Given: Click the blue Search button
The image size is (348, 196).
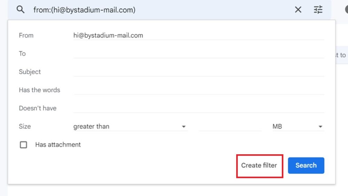Looking at the screenshot, I should (x=306, y=165).
